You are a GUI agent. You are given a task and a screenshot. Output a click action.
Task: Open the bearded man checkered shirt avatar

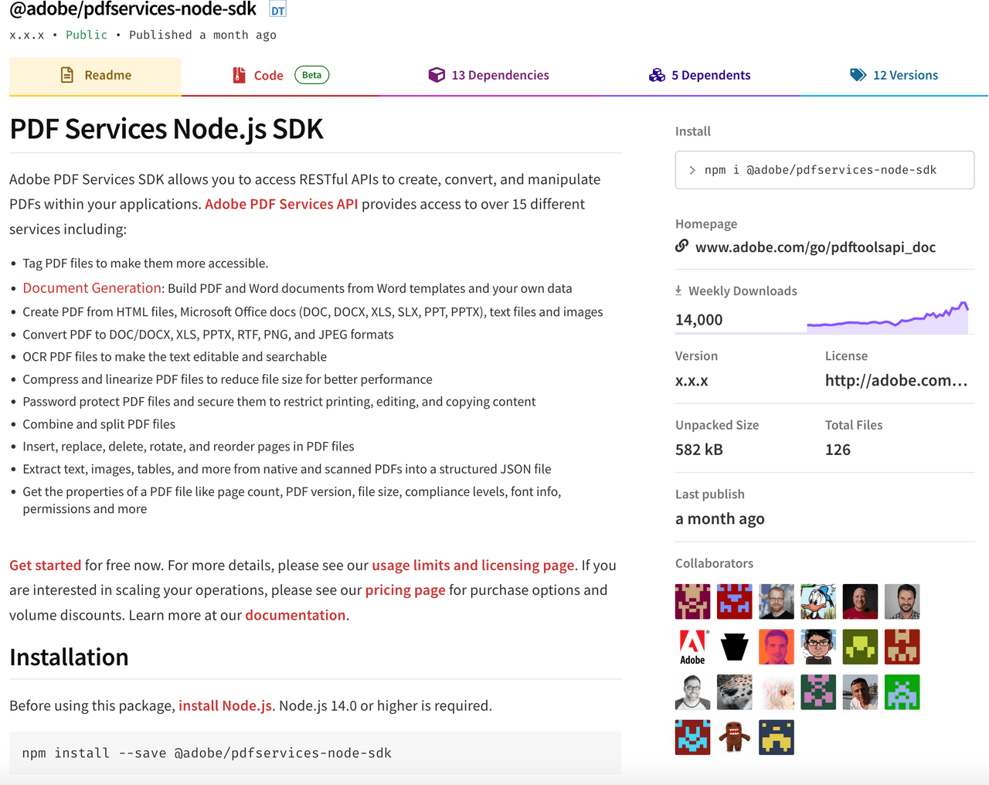pyautogui.click(x=902, y=602)
